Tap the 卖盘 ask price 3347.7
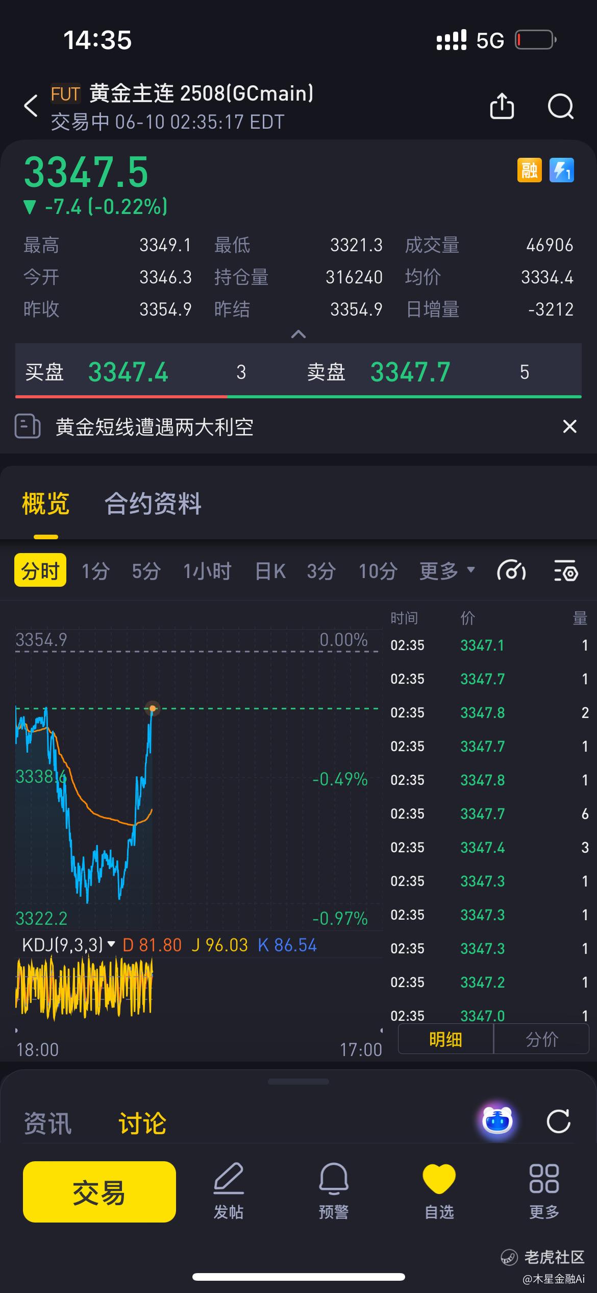 pyautogui.click(x=410, y=372)
